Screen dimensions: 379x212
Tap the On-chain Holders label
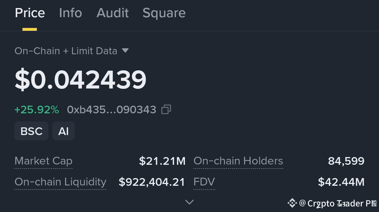pyautogui.click(x=238, y=161)
